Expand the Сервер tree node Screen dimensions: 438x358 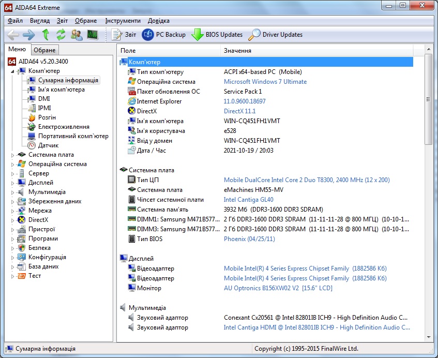pyautogui.click(x=12, y=174)
